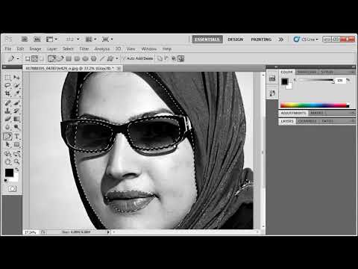
Task: Select the Spot Healing Brush tool
Action: (x=7, y=102)
